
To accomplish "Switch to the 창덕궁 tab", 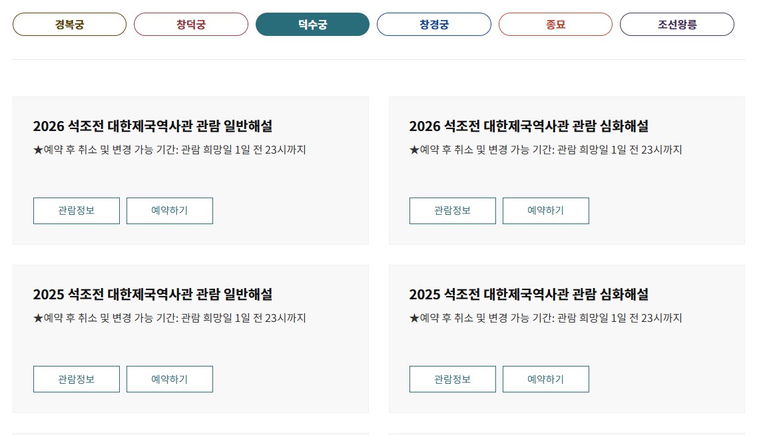I will click(190, 25).
